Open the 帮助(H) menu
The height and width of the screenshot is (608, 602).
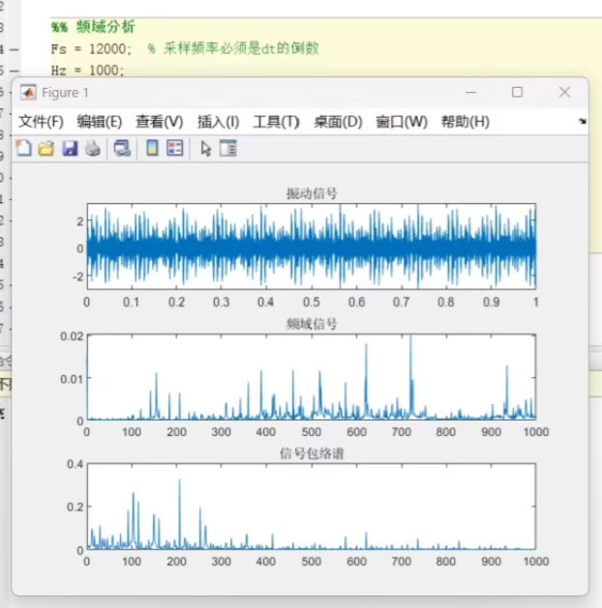465,122
